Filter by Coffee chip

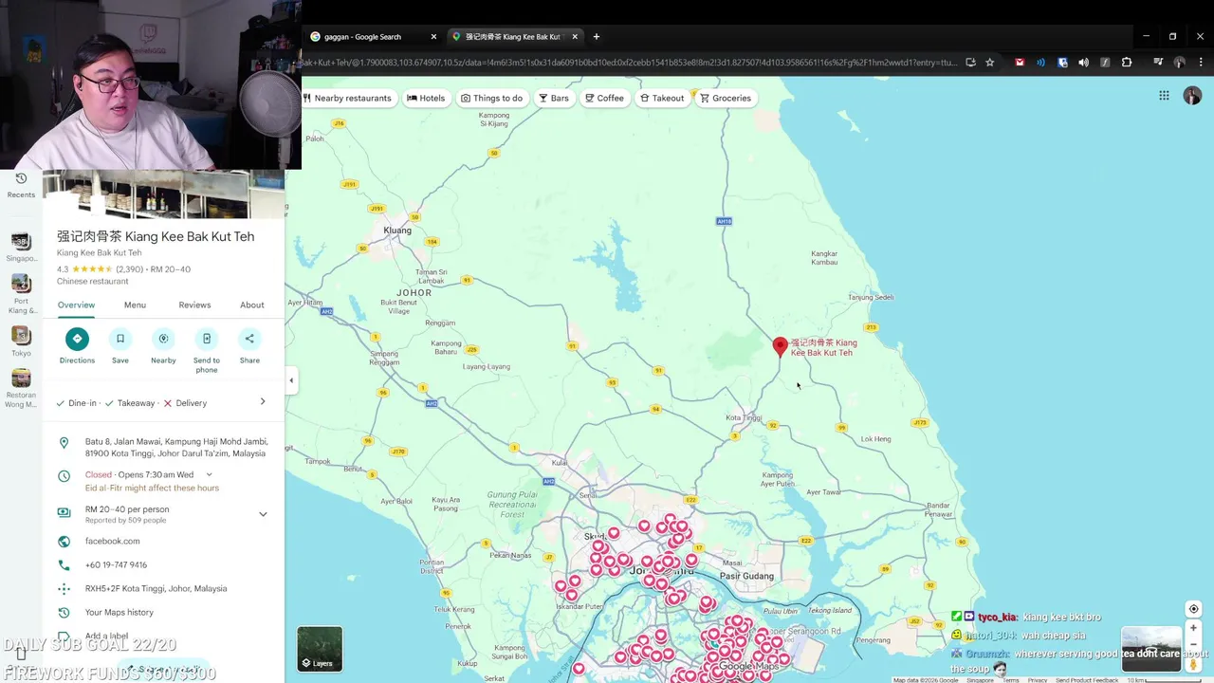point(604,98)
